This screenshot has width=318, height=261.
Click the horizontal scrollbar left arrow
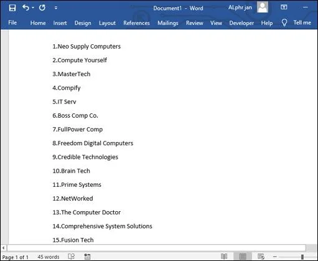[4, 248]
